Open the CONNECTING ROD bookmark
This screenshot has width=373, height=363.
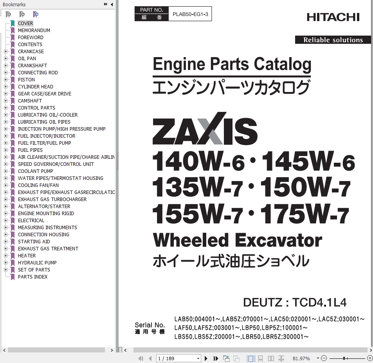pyautogui.click(x=38, y=72)
